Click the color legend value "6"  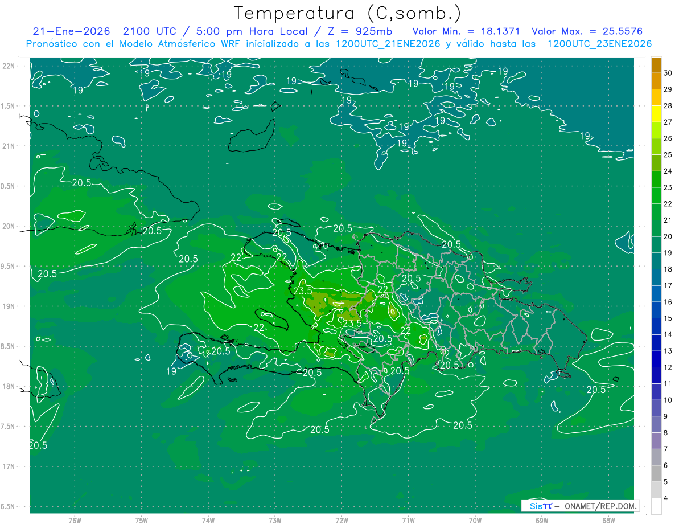click(667, 466)
